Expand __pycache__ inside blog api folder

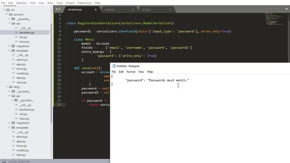(x=12, y=100)
